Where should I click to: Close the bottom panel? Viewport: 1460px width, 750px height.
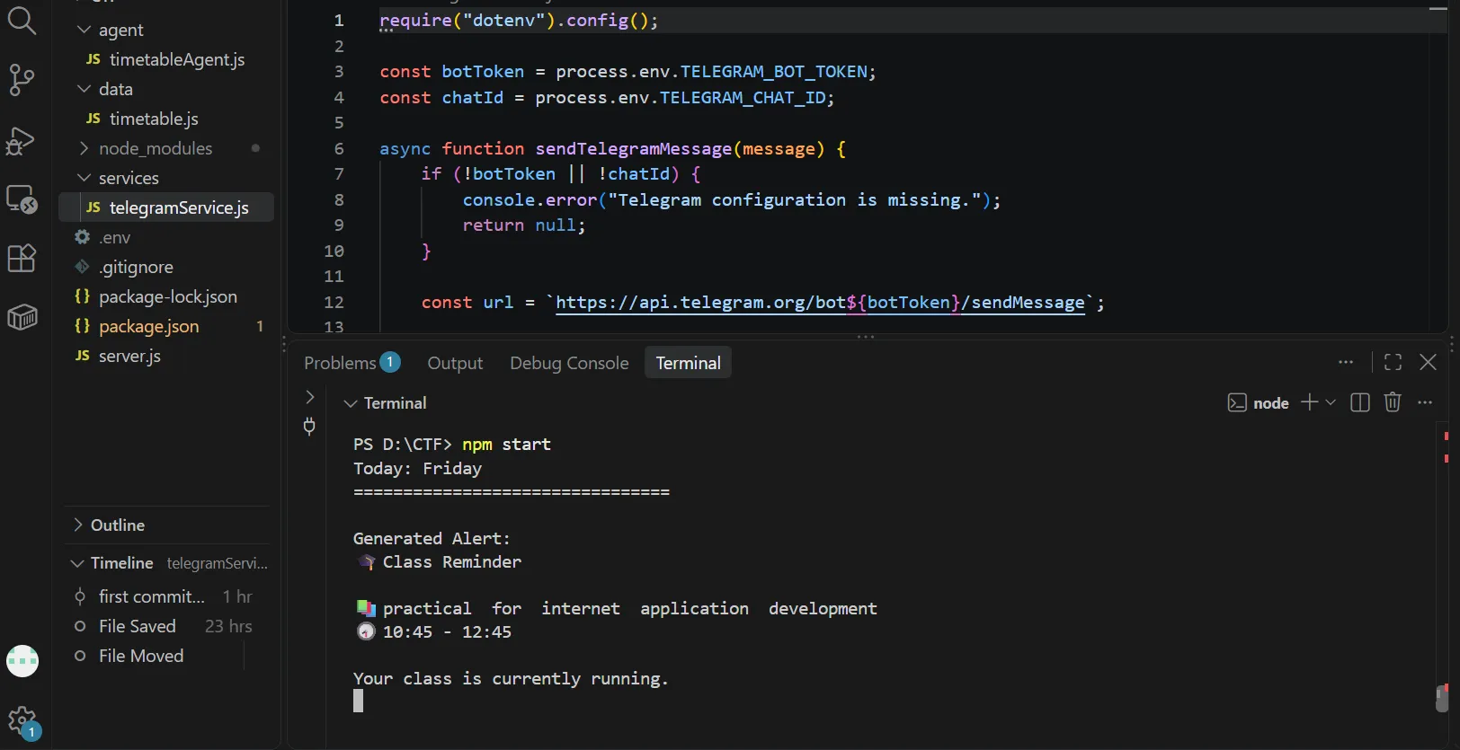click(1428, 362)
